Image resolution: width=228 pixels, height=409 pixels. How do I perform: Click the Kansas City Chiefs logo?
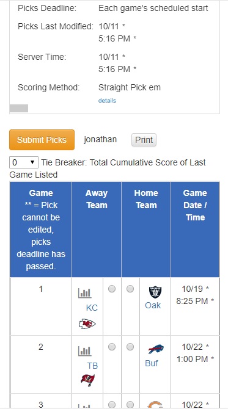87,324
